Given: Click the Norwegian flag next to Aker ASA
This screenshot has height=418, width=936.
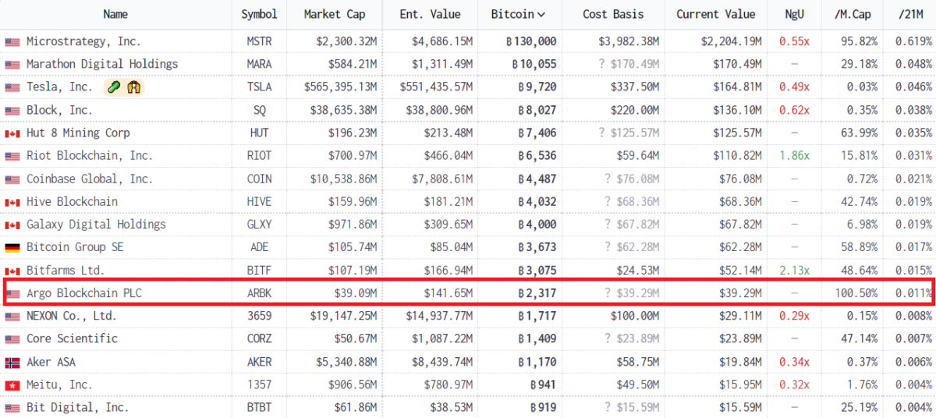Looking at the screenshot, I should pyautogui.click(x=12, y=363).
